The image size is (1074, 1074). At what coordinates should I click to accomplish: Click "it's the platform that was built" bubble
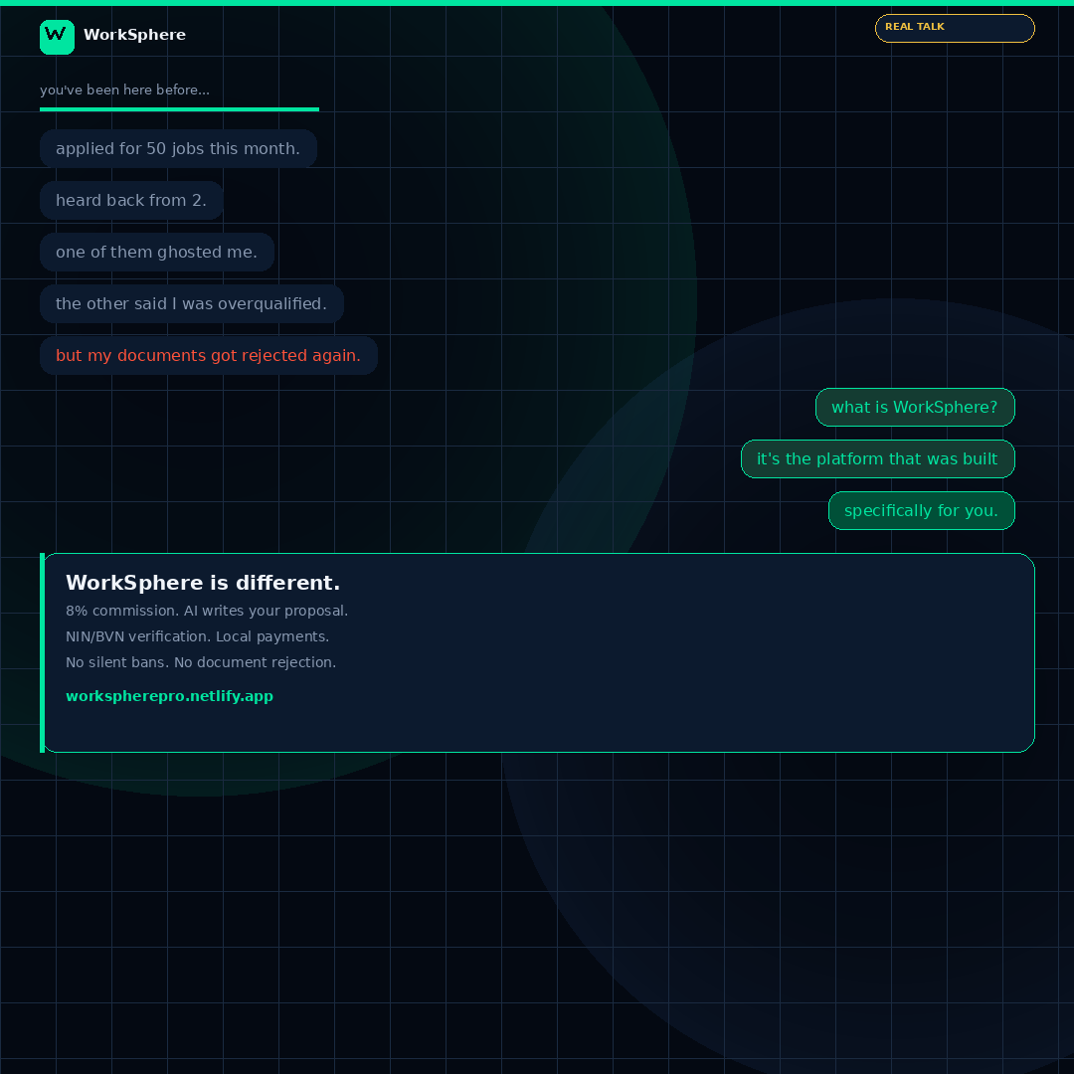pos(877,458)
